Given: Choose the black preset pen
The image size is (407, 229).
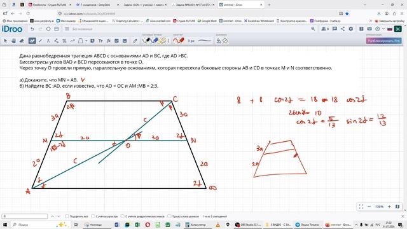Looking at the screenshot, I should click(147, 41).
